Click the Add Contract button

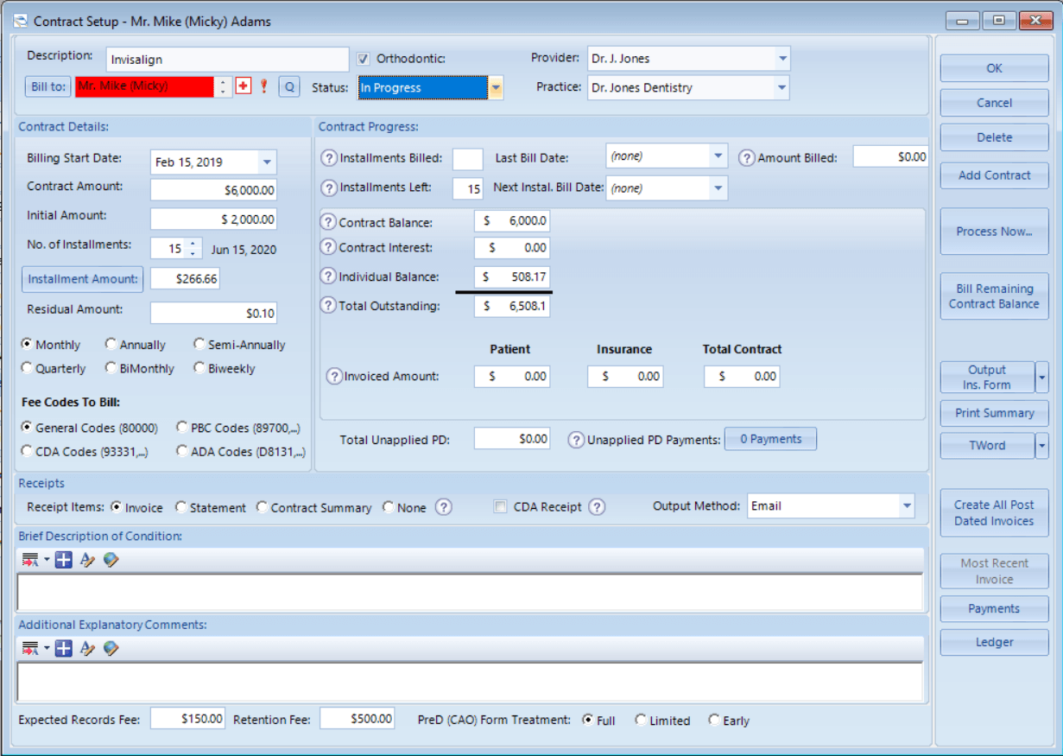[x=994, y=175]
